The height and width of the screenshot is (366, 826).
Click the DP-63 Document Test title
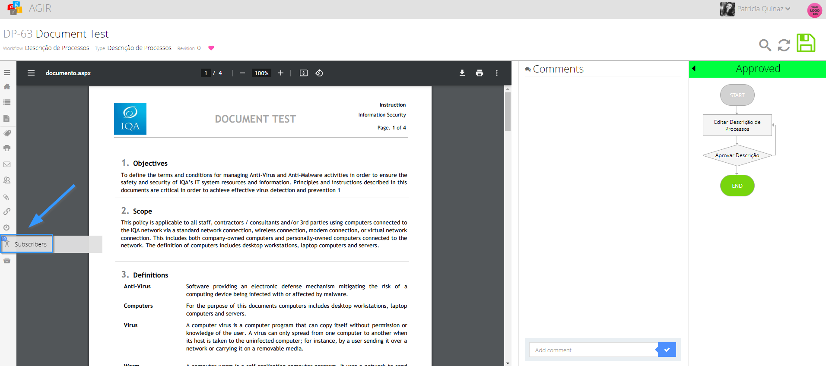(x=56, y=34)
